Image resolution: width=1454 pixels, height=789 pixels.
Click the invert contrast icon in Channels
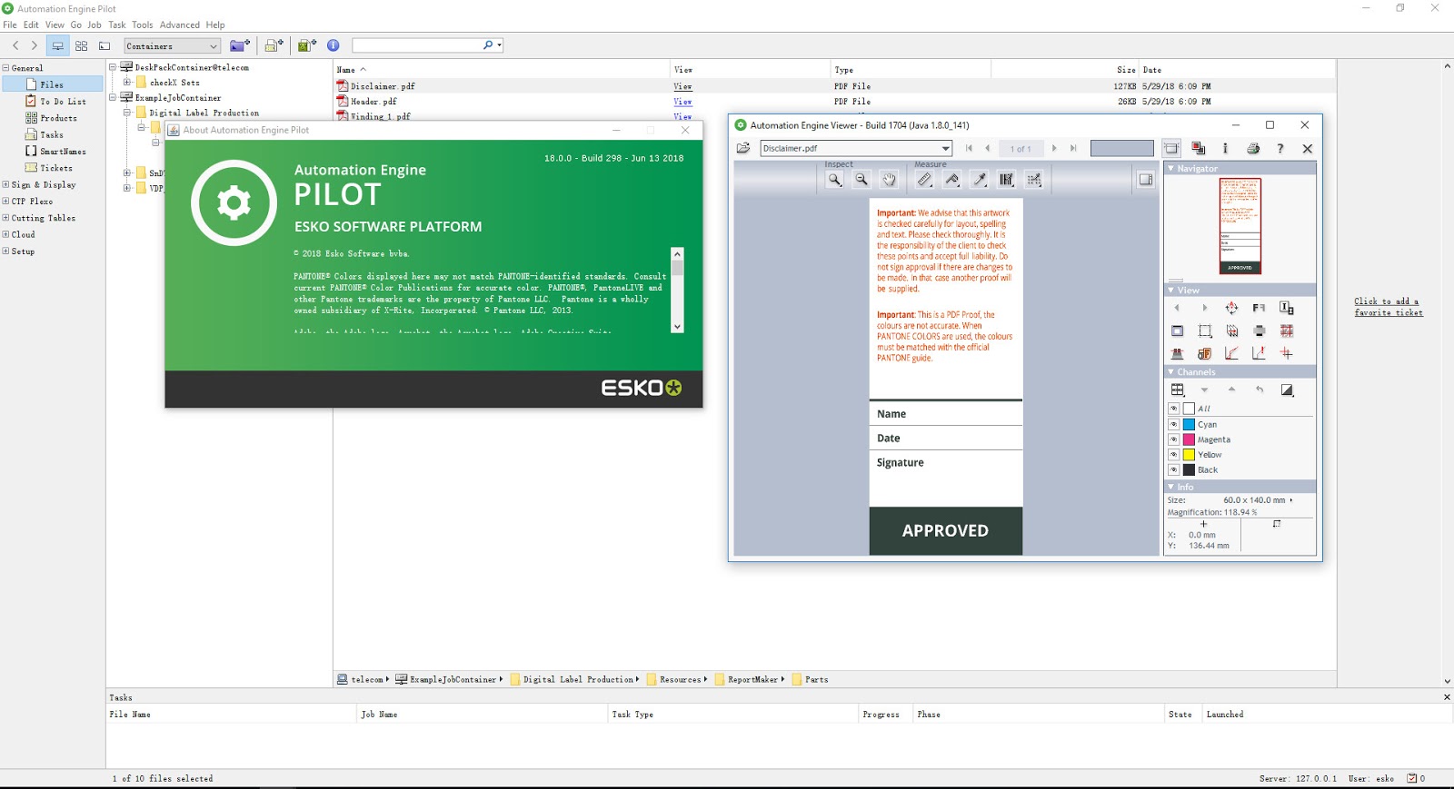click(x=1287, y=390)
